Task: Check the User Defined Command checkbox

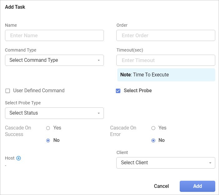Action: click(8, 91)
